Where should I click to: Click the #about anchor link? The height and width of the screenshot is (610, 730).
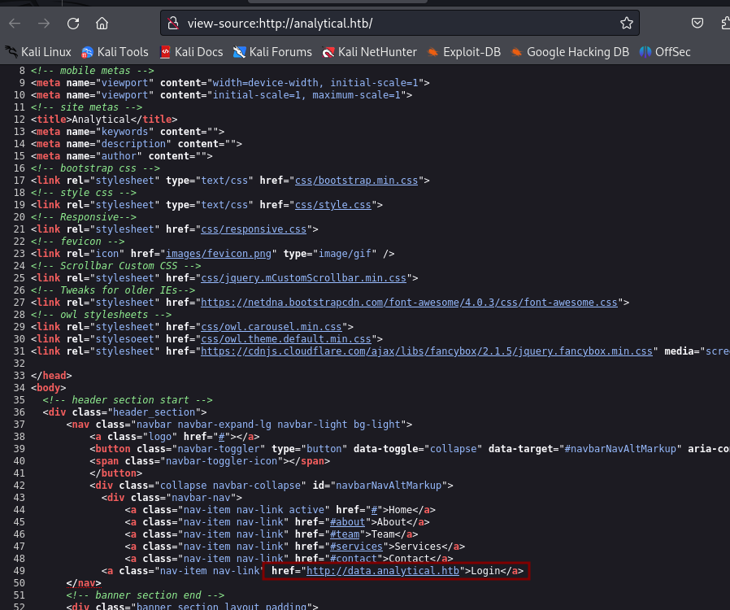[x=347, y=522]
